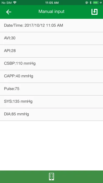The image size is (103, 183).
Task: Tap the 11:05 AM status bar clock
Action: tap(52, 3)
